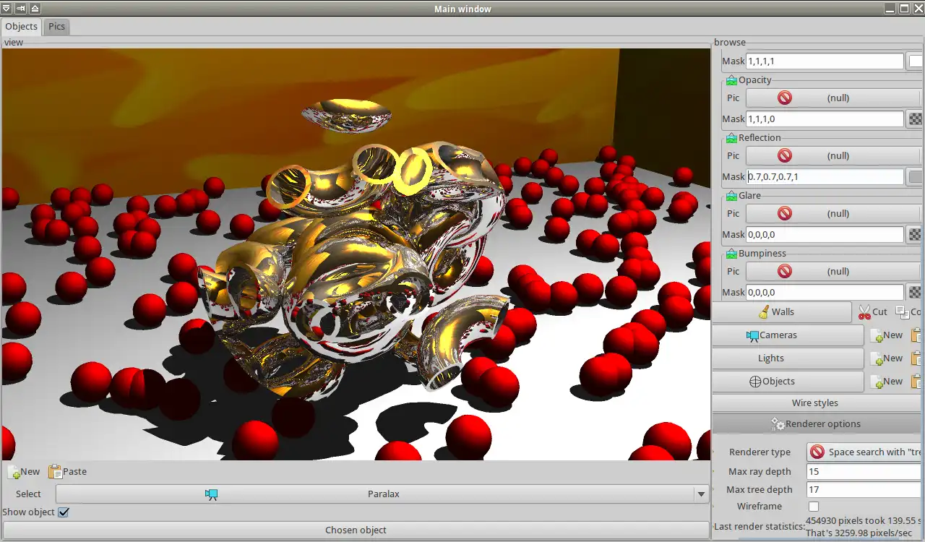The width and height of the screenshot is (925, 542).
Task: Click the pin window title bar icon
Action: 20,9
